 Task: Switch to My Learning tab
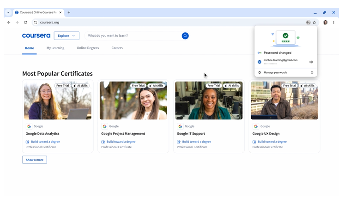point(55,48)
